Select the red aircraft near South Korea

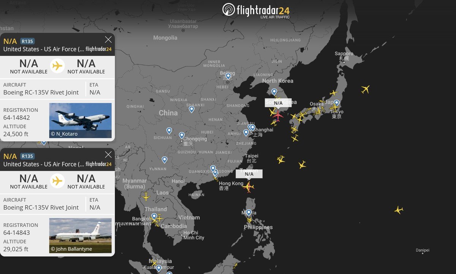click(x=278, y=115)
